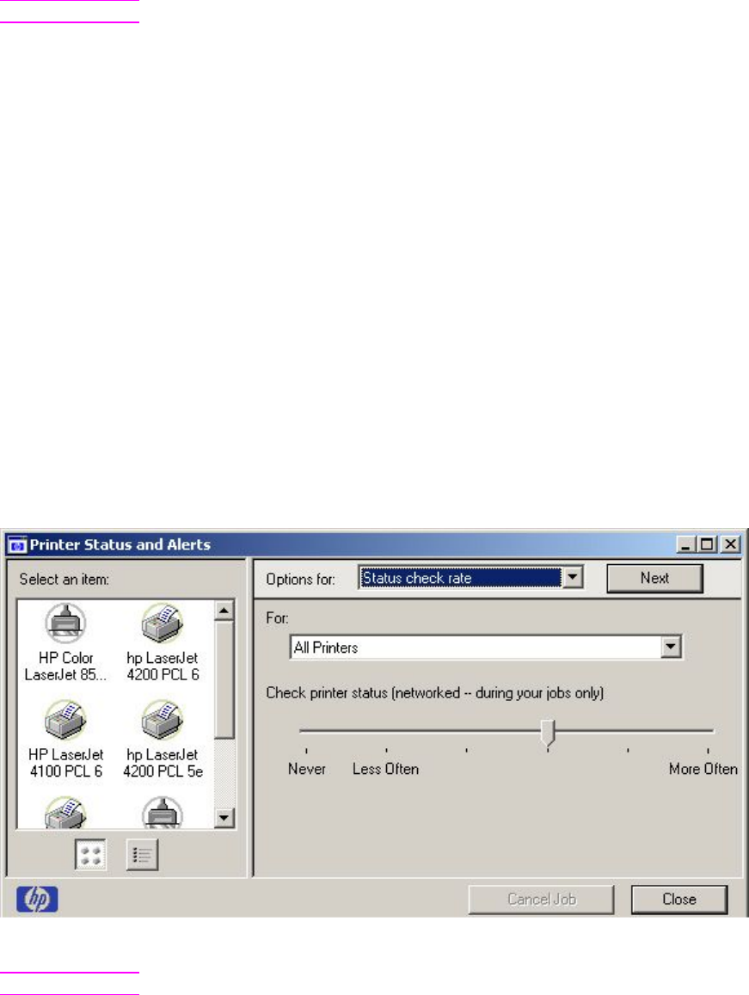Switch to list view
The width and height of the screenshot is (749, 995).
(142, 854)
